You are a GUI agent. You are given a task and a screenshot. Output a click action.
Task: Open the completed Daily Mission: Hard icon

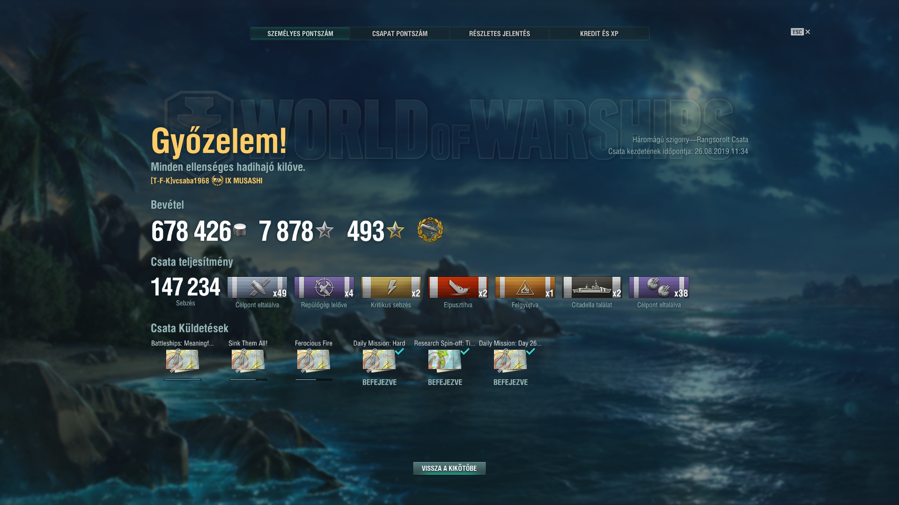[x=379, y=361]
